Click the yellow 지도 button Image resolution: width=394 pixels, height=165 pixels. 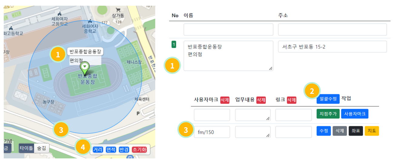(372, 131)
